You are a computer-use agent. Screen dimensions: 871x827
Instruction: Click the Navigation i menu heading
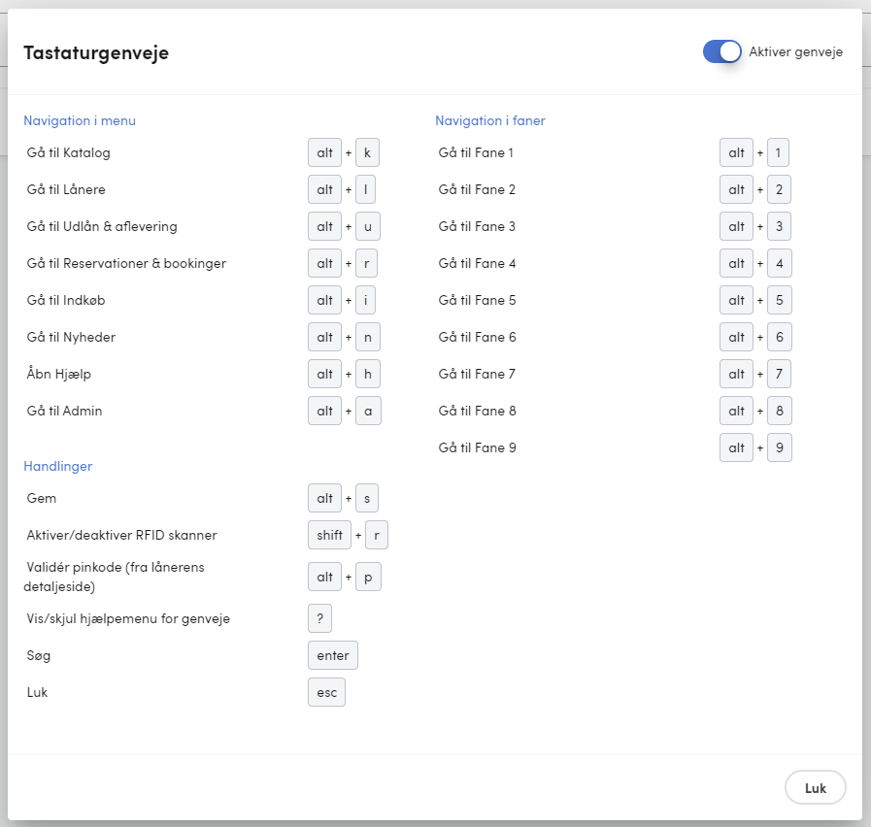[x=80, y=120]
